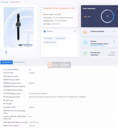This screenshot has height=130, width=118.
Task: Switch to the Basic Functions tab
Action: [x=20, y=62]
